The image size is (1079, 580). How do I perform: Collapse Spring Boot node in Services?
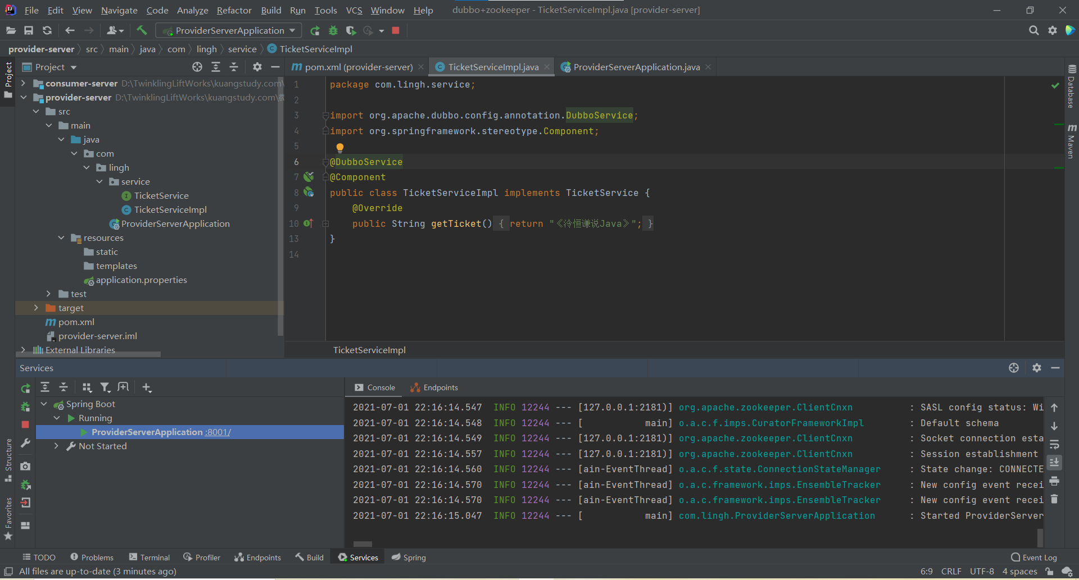click(x=44, y=404)
